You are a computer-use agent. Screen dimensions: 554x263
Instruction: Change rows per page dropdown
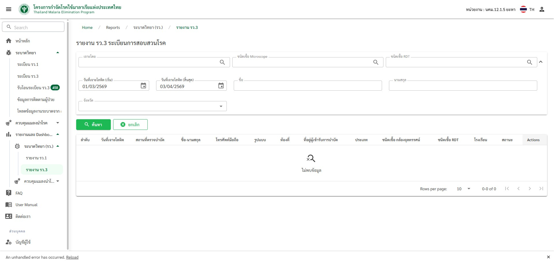(x=463, y=189)
